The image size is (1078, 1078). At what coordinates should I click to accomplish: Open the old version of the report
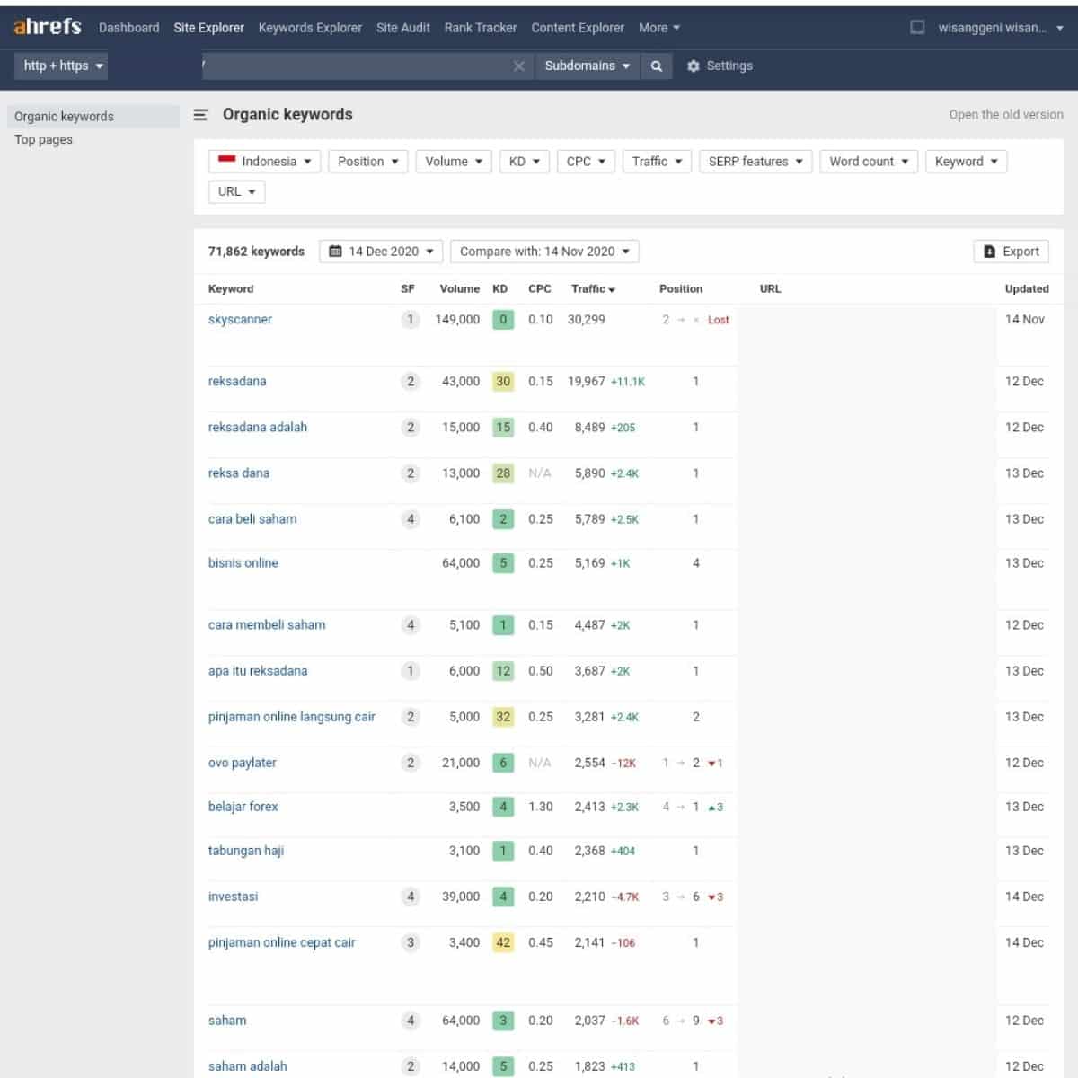1006,114
